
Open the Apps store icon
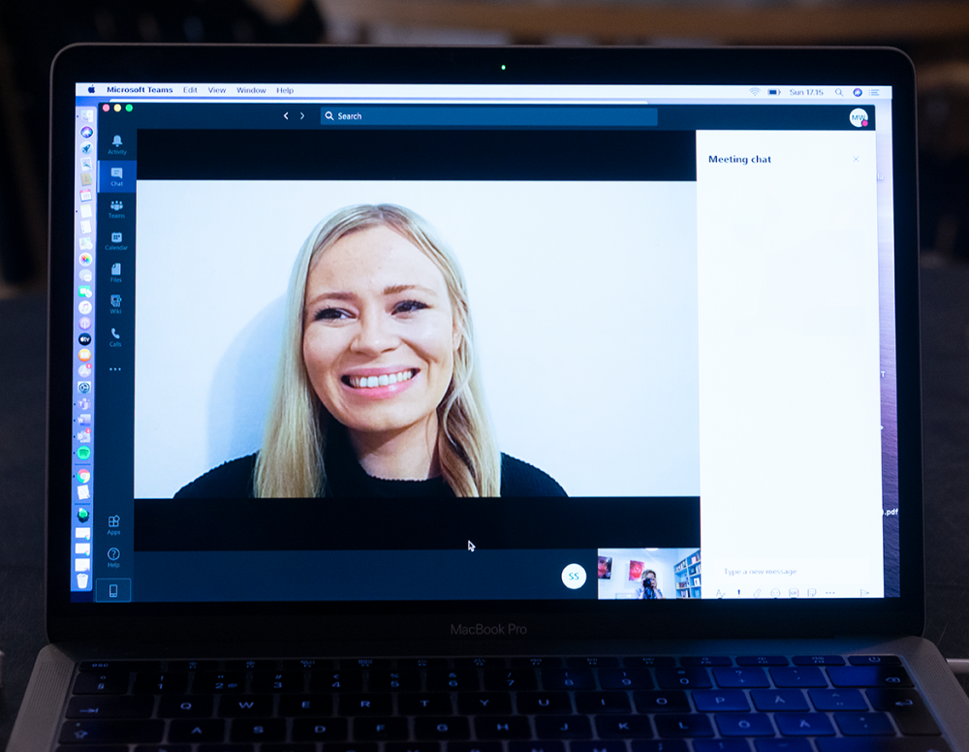113,524
